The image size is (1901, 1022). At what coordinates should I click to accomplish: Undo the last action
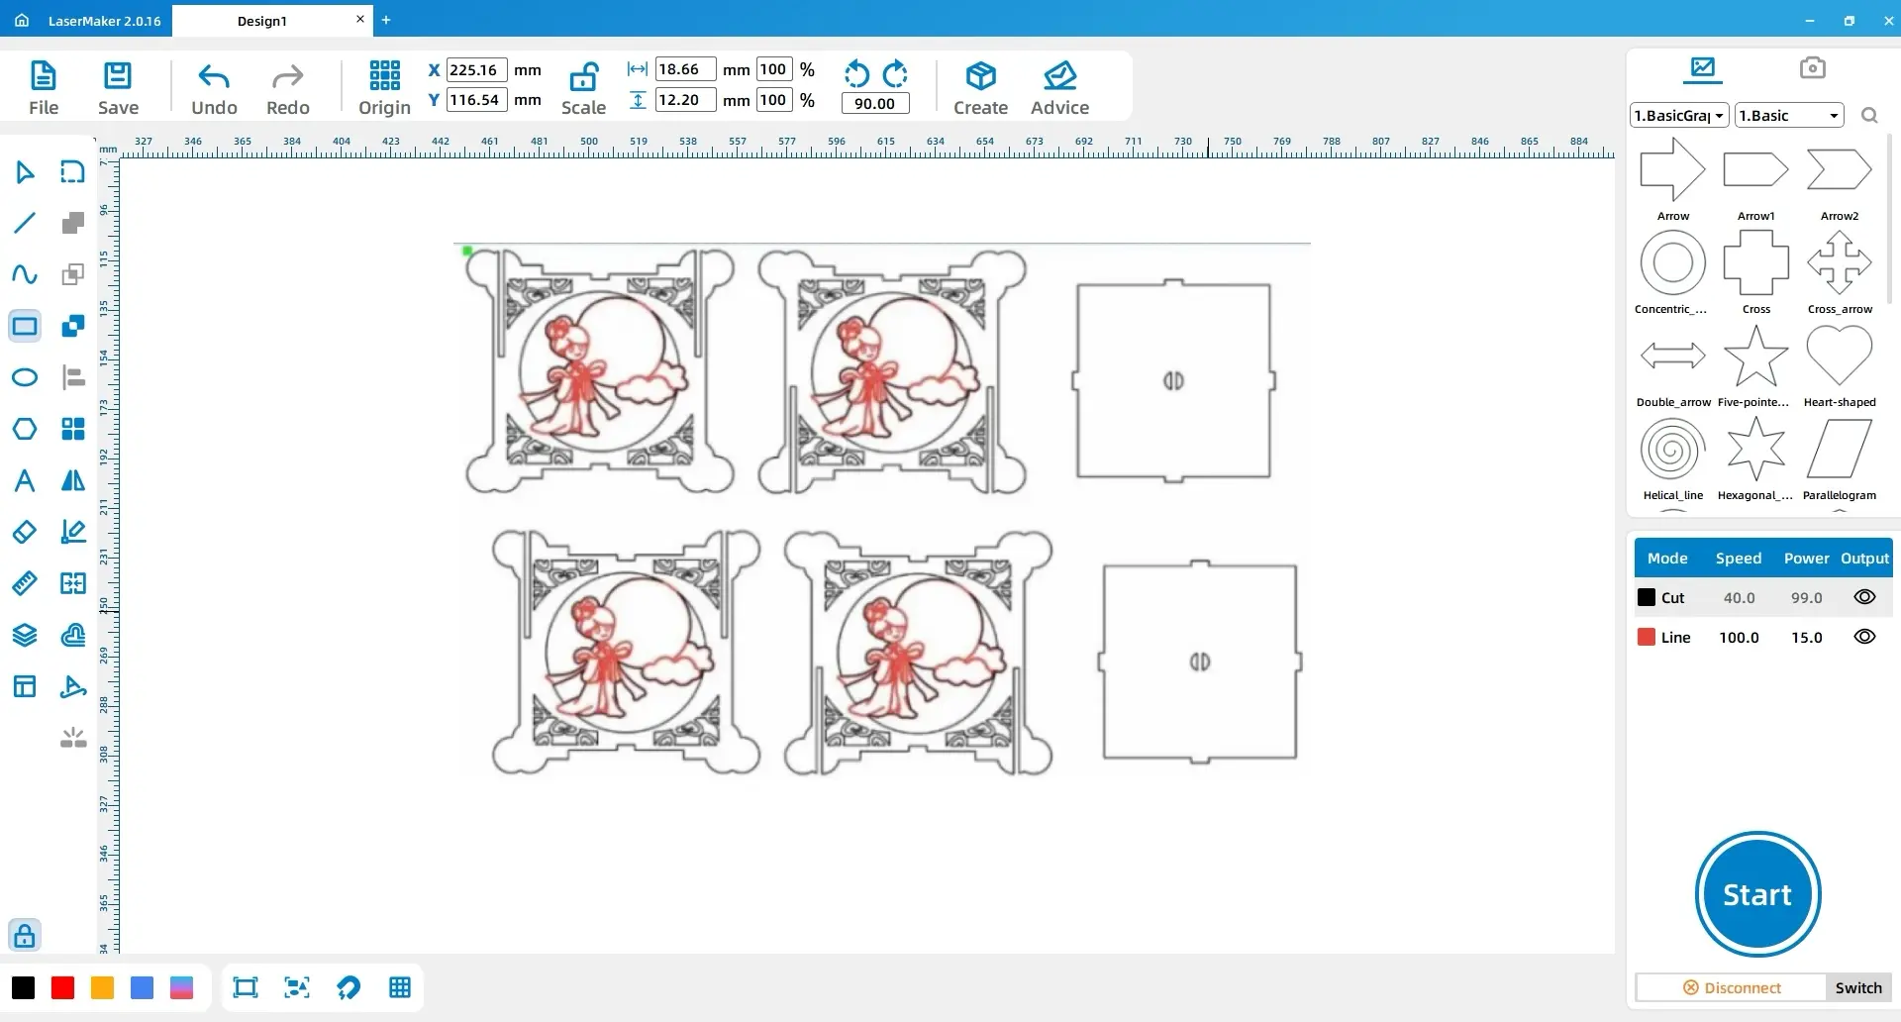214,88
